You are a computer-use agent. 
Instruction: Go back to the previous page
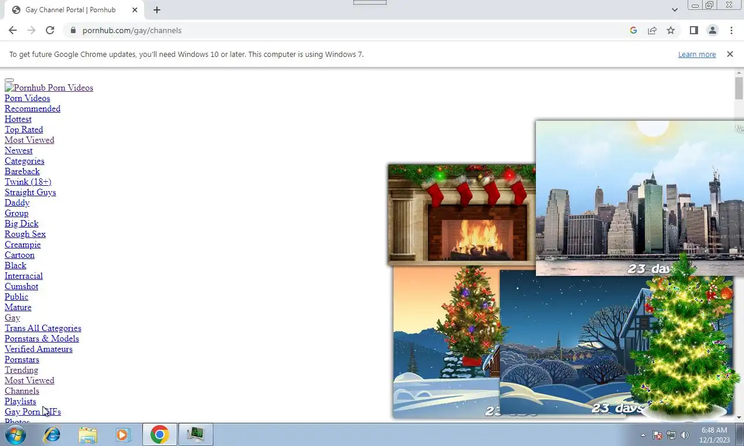[13, 30]
